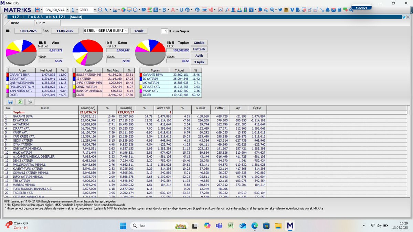This screenshot has width=413, height=232.
Task: Select the Haftalik period button
Action: [x=199, y=49]
